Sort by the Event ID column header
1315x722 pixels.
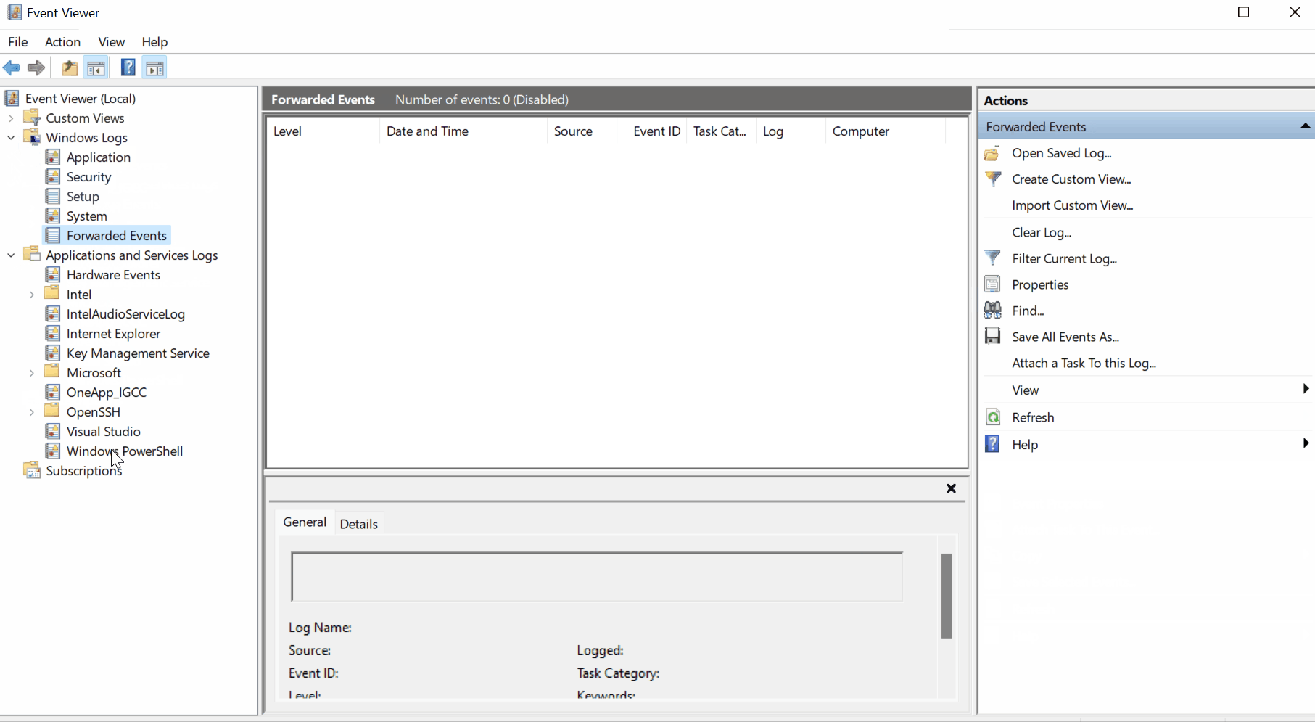coord(651,131)
